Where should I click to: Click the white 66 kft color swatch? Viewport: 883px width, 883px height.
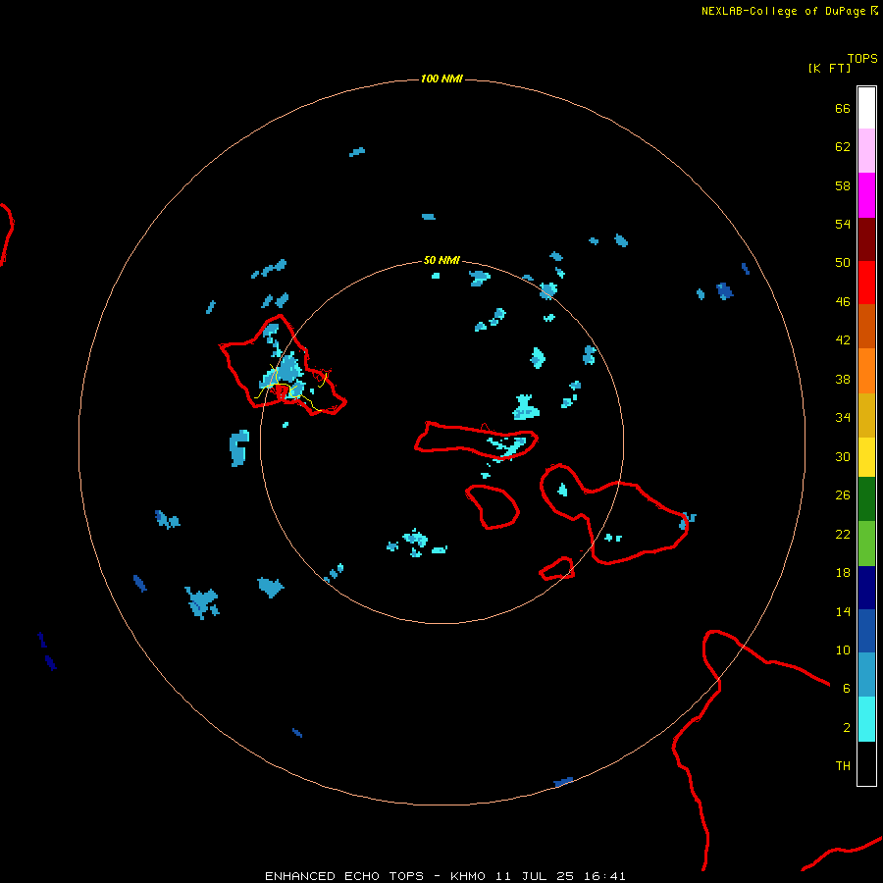(x=866, y=108)
